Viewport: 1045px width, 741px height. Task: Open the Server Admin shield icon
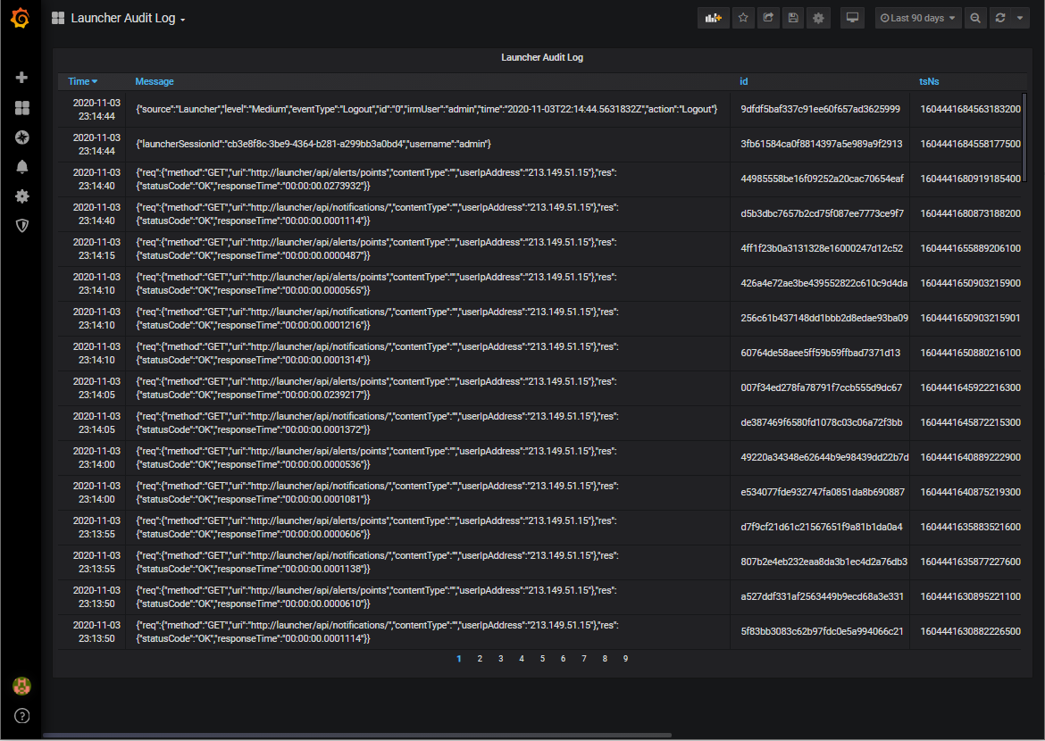pyautogui.click(x=22, y=226)
